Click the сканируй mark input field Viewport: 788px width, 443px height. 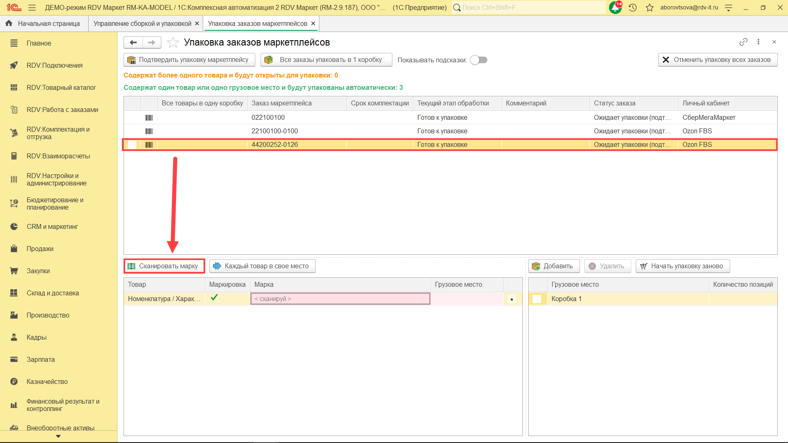(340, 299)
